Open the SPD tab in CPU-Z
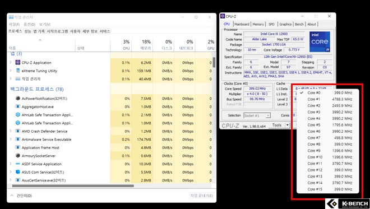The height and width of the screenshot is (209, 370). coord(271,24)
